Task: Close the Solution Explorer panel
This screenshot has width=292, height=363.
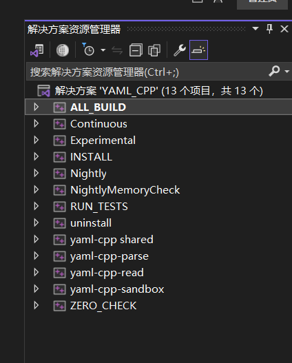Action: coord(284,29)
